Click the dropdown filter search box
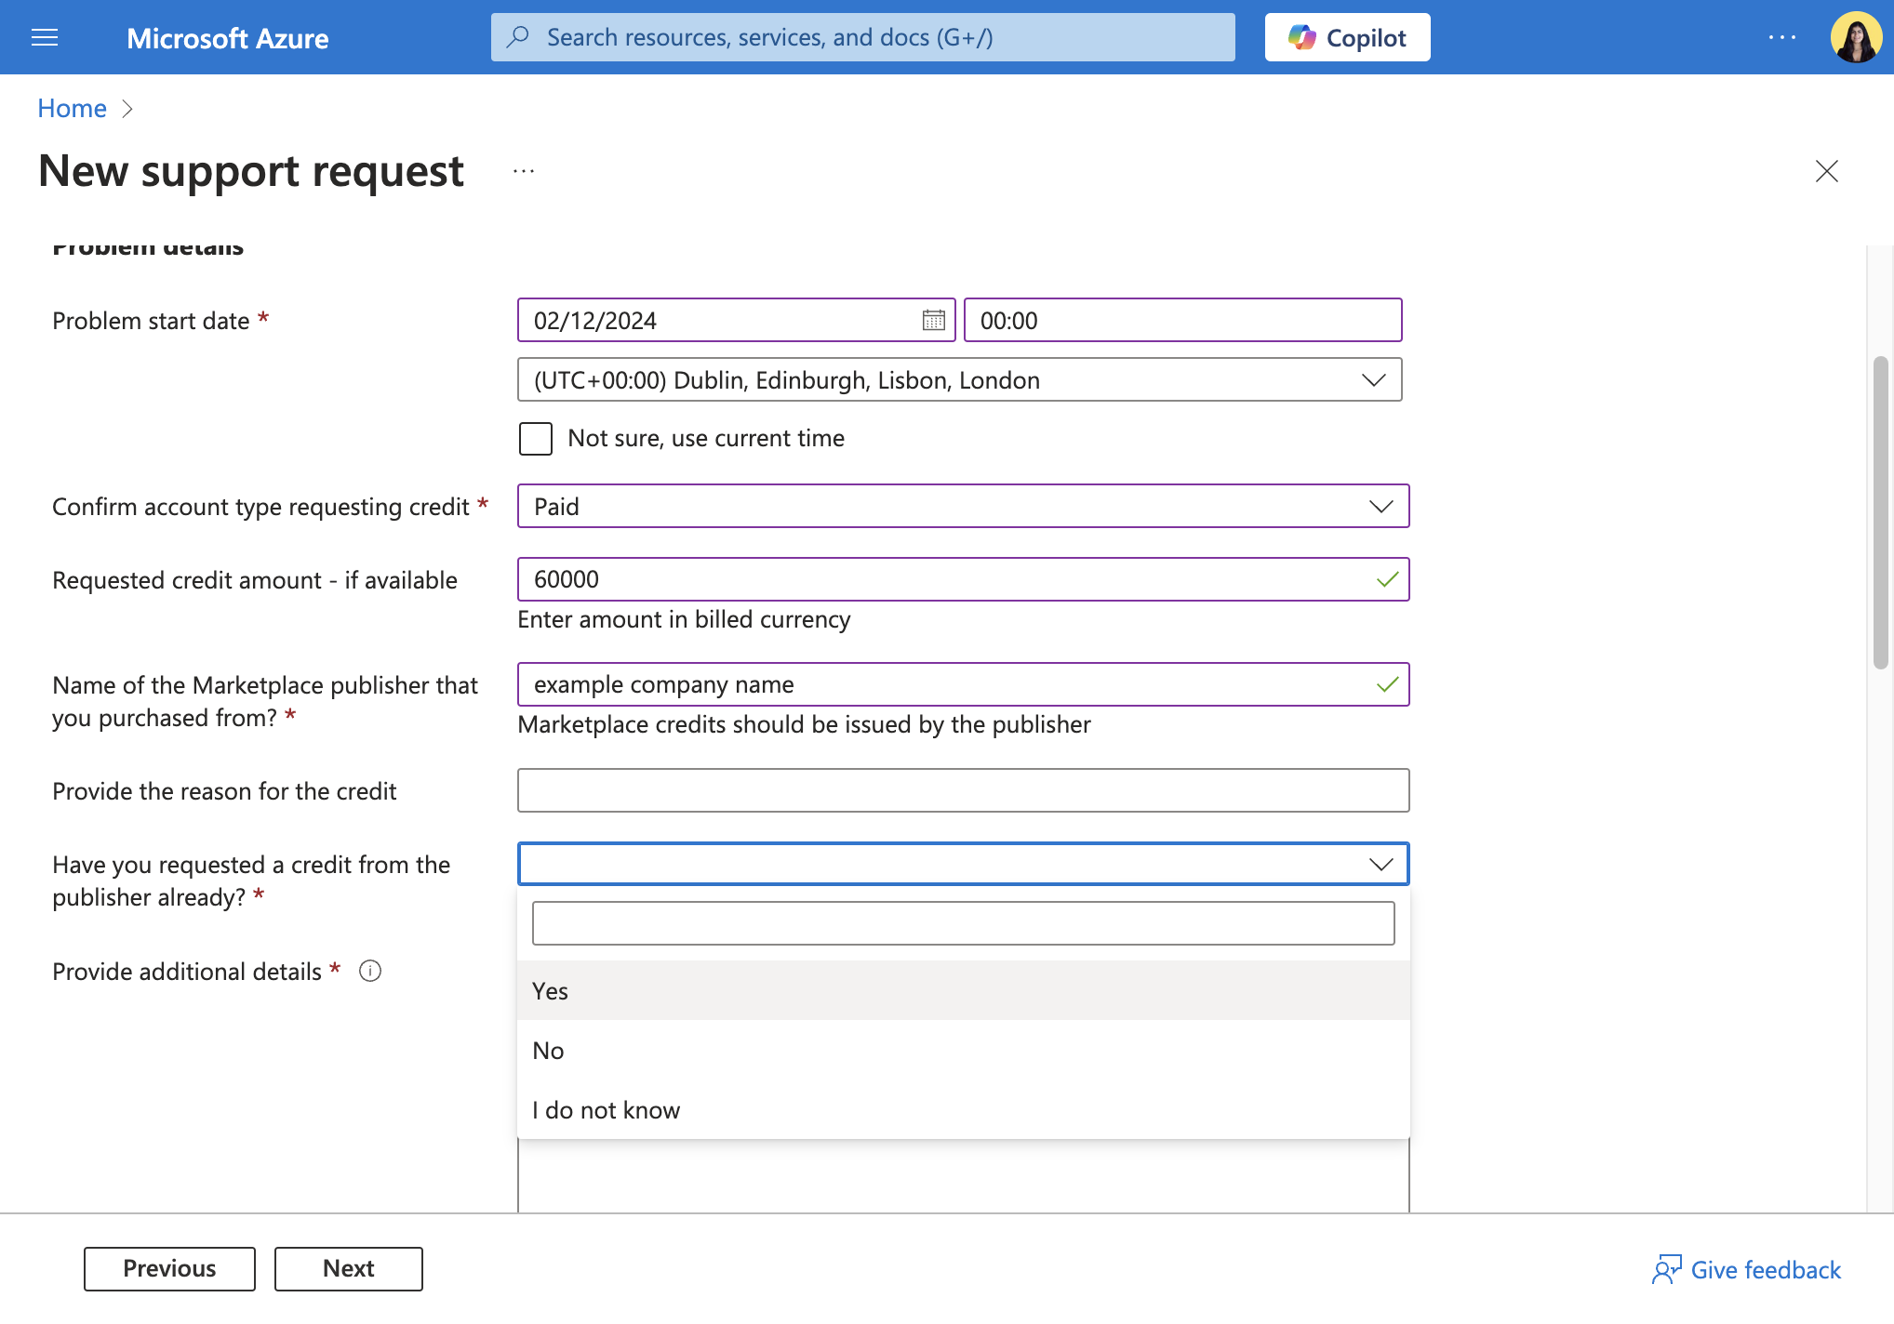The width and height of the screenshot is (1894, 1324). pyautogui.click(x=963, y=923)
